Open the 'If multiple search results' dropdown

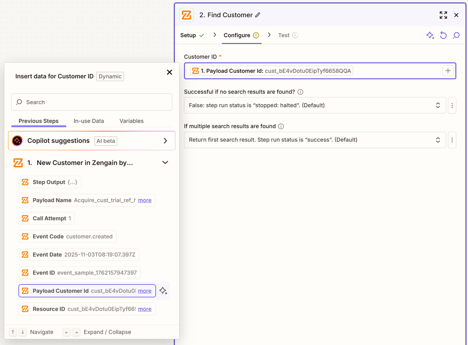[314, 140]
